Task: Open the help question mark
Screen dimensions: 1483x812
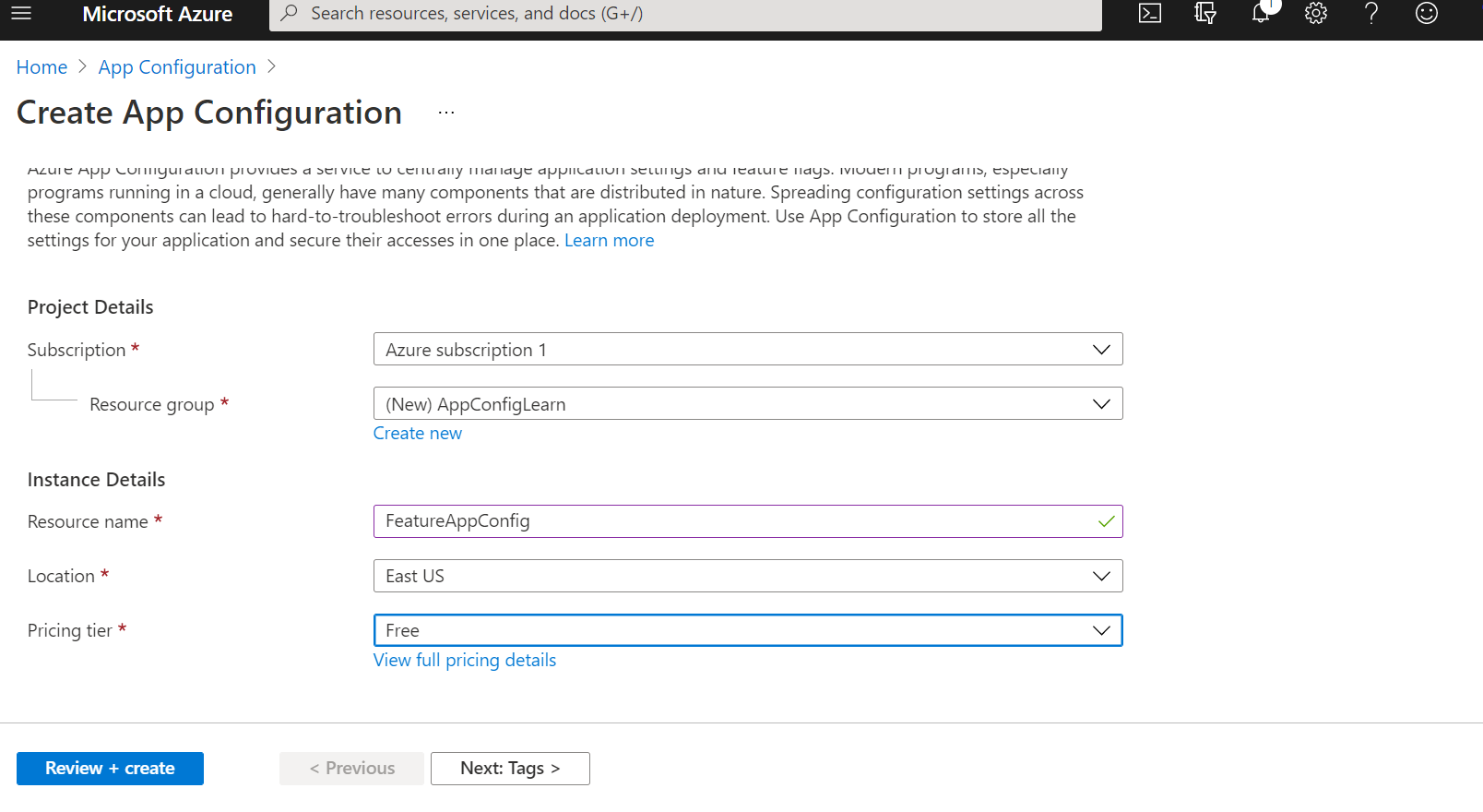Action: 1371,13
